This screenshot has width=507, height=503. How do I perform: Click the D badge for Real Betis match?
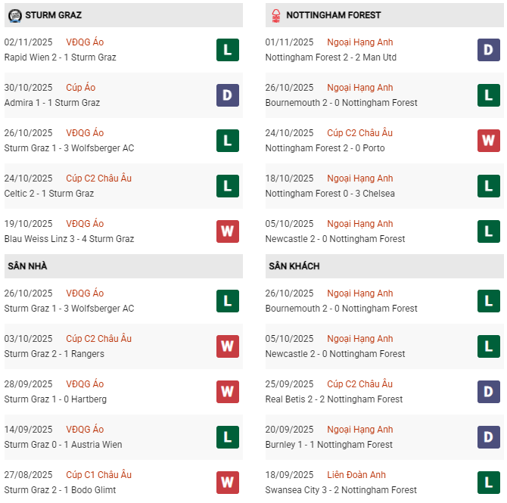coord(488,392)
